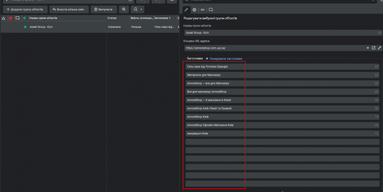
Task: Click the Низька ad strength cell
Action: coord(136,27)
